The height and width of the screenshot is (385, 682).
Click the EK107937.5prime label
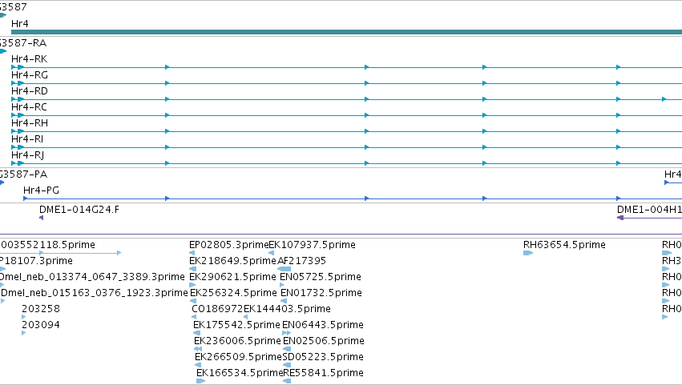click(313, 245)
